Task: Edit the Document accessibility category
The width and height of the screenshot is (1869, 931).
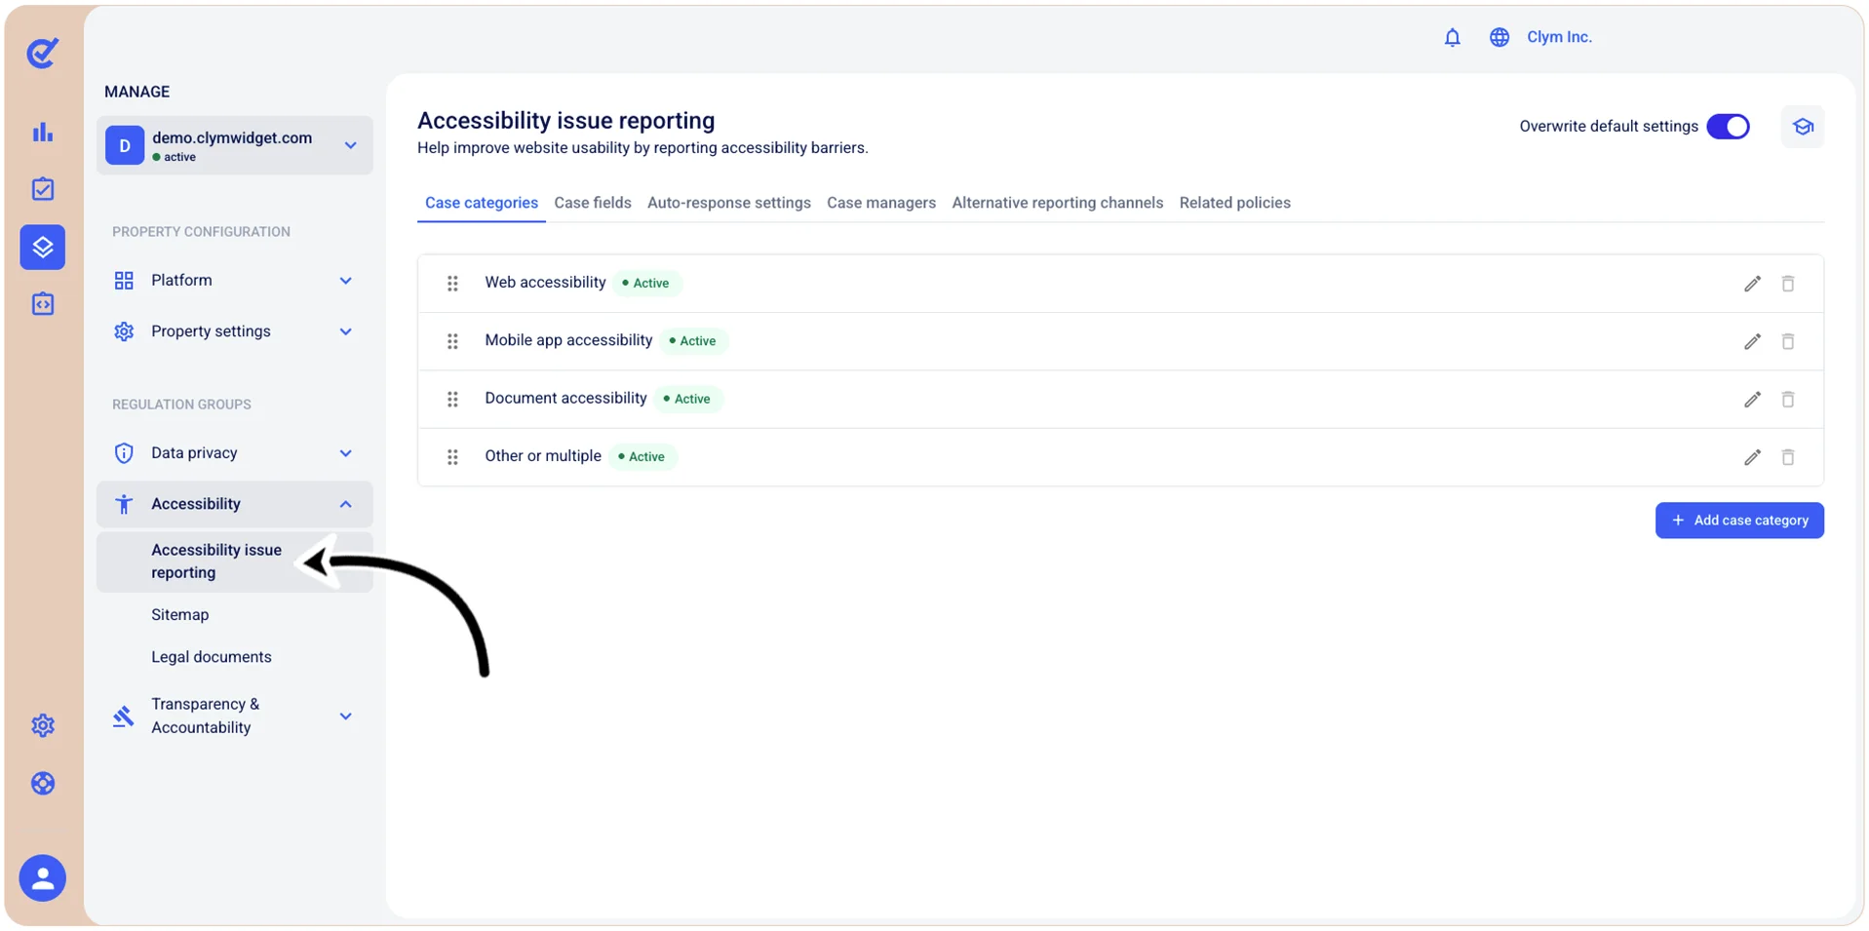Action: click(1752, 399)
